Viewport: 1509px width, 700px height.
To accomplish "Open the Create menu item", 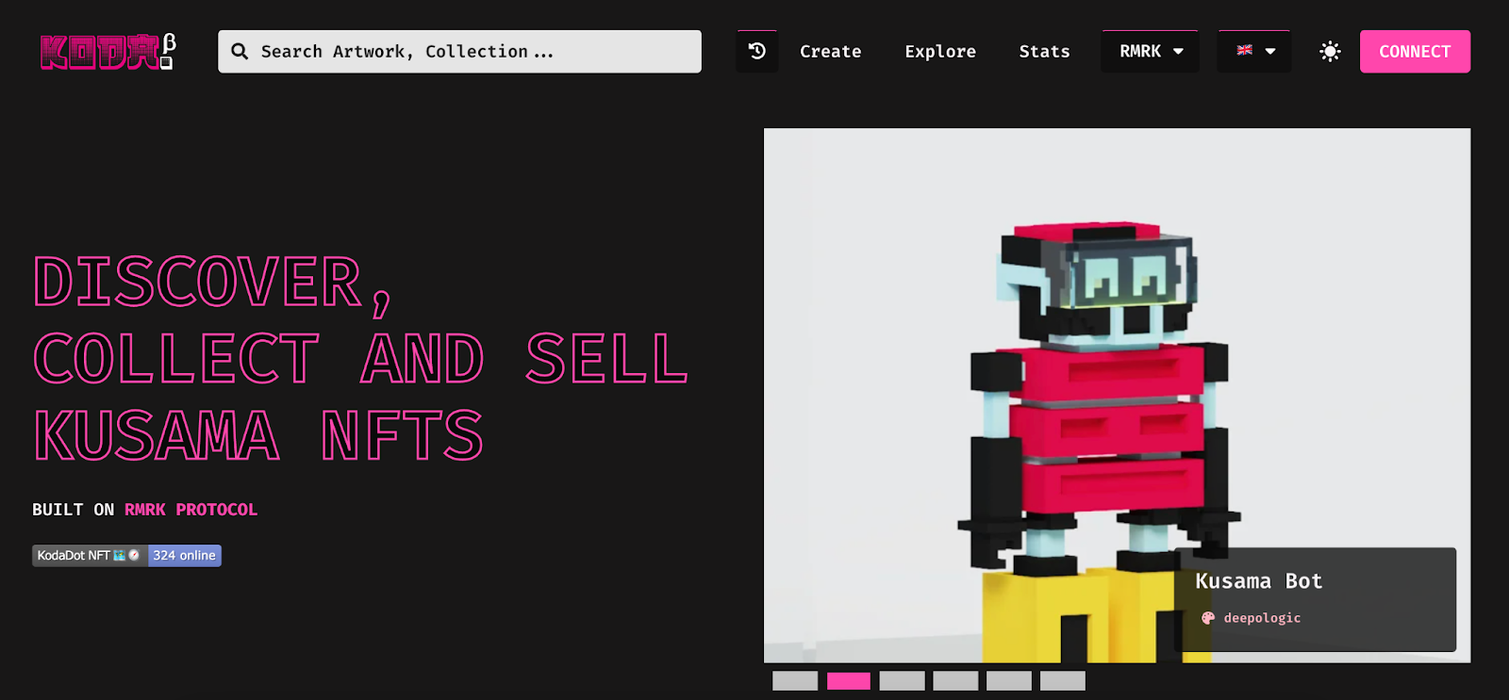I will [x=830, y=51].
